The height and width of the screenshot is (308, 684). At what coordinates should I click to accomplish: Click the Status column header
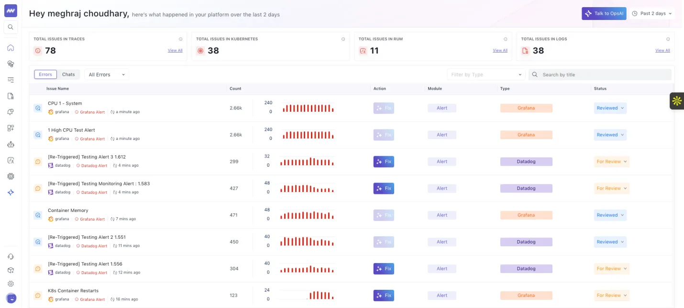pos(600,89)
